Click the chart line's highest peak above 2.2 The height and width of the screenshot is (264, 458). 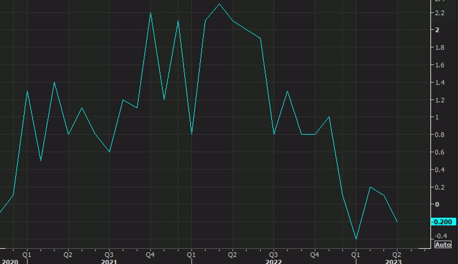219,4
